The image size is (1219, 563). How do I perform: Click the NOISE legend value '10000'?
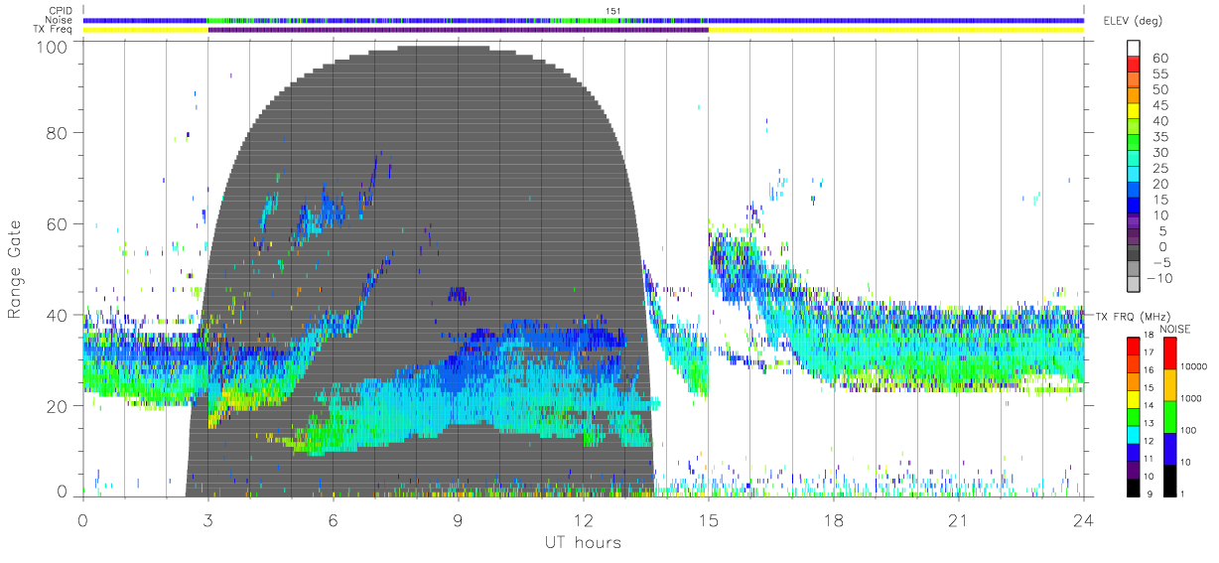(x=1193, y=366)
